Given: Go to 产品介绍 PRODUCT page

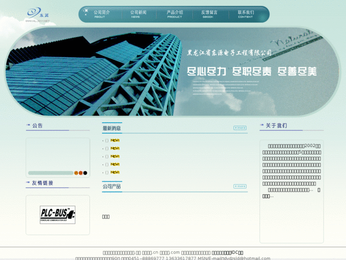Looking at the screenshot, I should [175, 14].
